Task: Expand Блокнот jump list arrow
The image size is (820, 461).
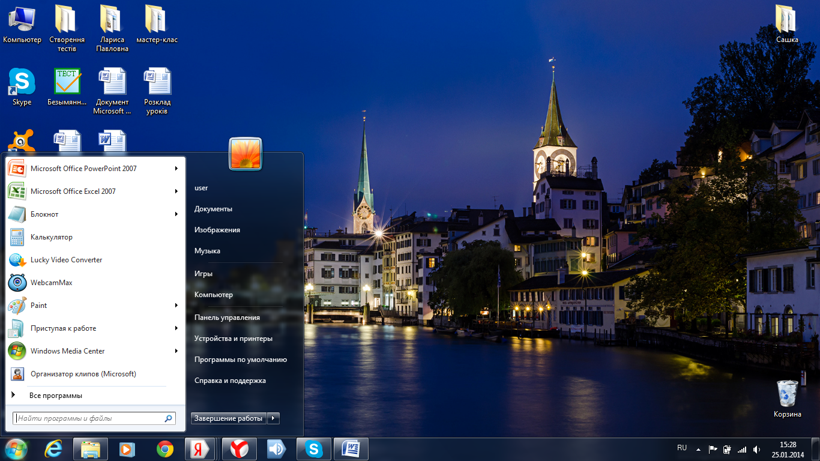Action: tap(176, 214)
